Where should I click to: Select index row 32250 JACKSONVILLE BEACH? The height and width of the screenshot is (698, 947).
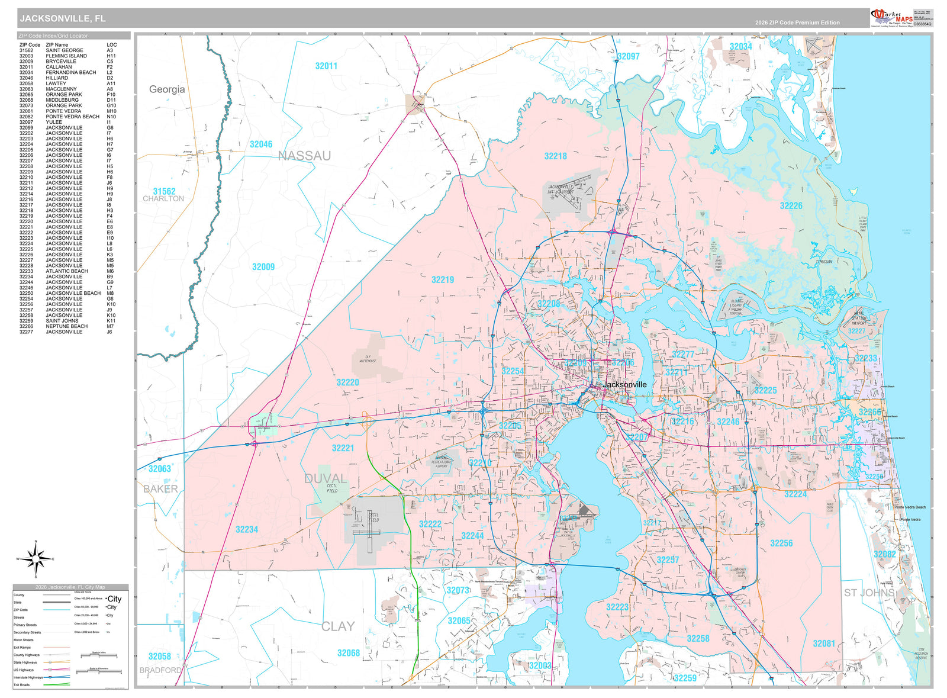(x=67, y=294)
